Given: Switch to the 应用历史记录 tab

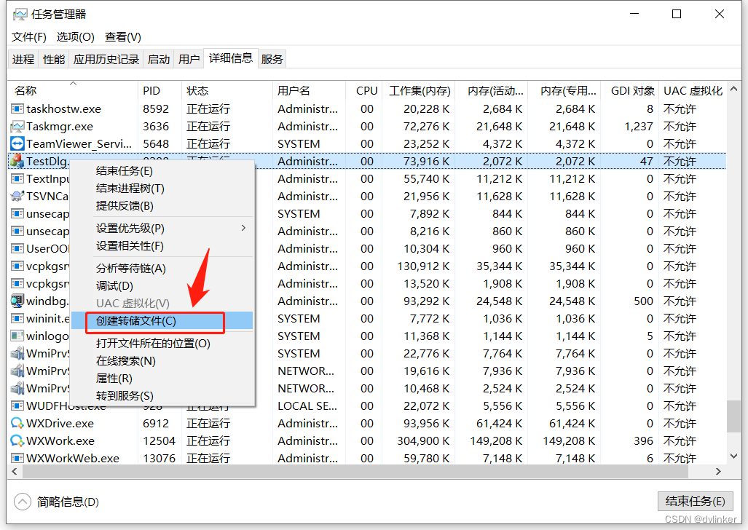Looking at the screenshot, I should (x=106, y=59).
